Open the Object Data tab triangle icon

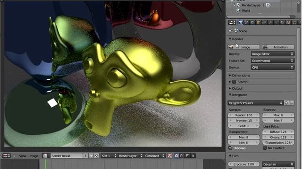[276, 23]
